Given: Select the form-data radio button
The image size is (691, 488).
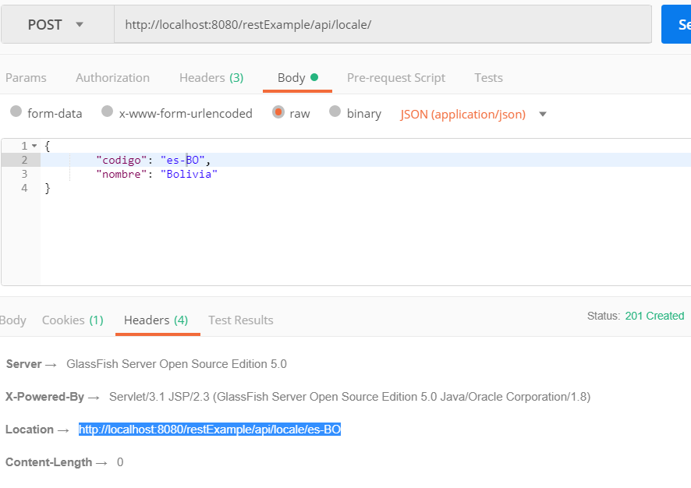Looking at the screenshot, I should tap(16, 111).
